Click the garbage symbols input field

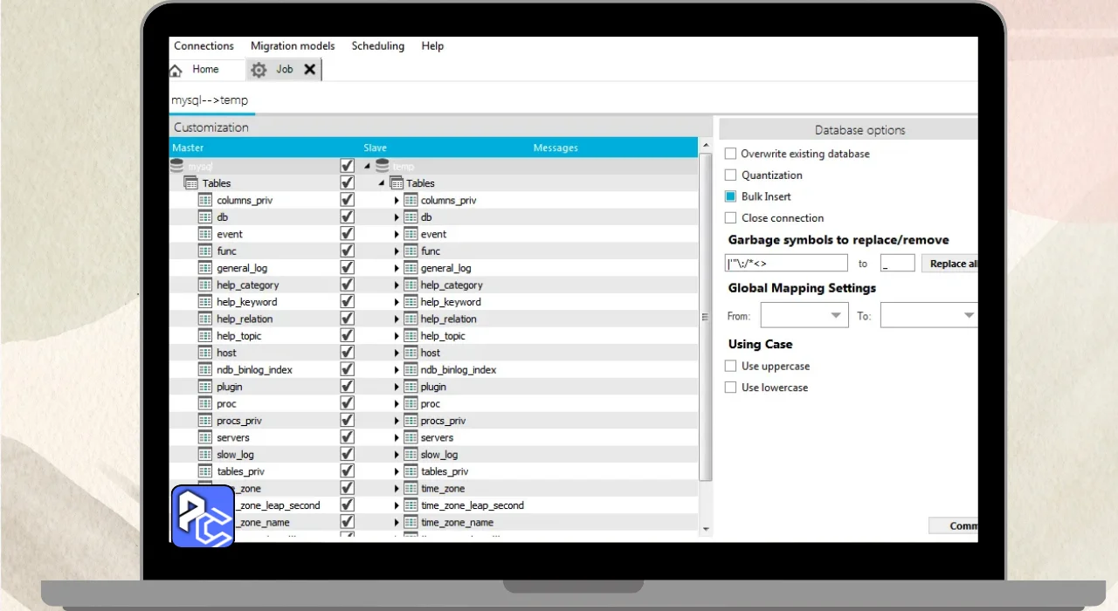[786, 264]
